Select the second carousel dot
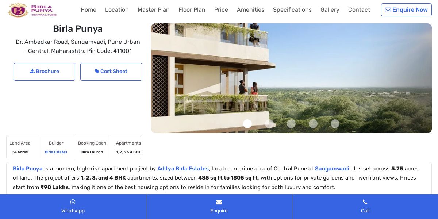The height and width of the screenshot is (219, 438). pyautogui.click(x=269, y=124)
